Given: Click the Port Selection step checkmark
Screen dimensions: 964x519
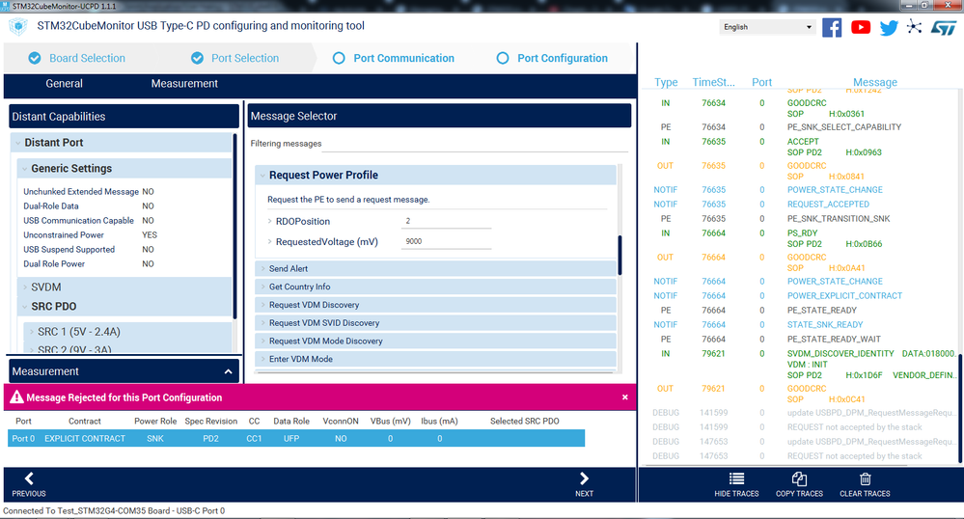Looking at the screenshot, I should tap(197, 58).
